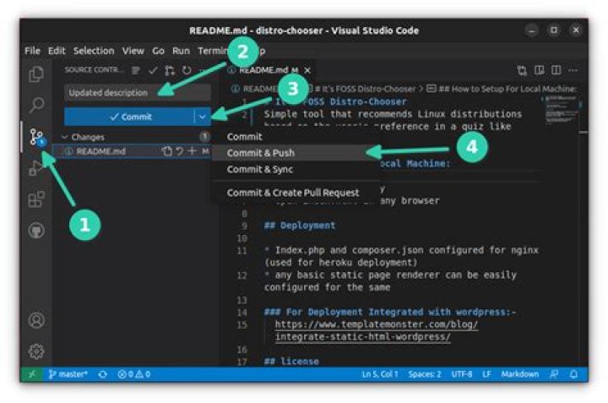This screenshot has width=608, height=403.
Task: Click the view as tree icon in Source Control header
Action: (x=135, y=70)
